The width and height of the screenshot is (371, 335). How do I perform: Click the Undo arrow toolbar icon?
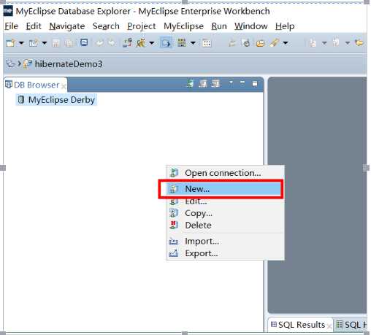99,43
